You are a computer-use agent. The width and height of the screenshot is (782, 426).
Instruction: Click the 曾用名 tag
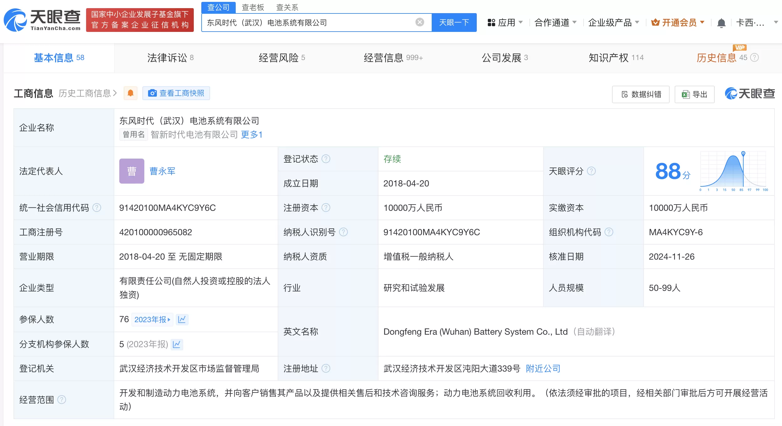tap(134, 134)
